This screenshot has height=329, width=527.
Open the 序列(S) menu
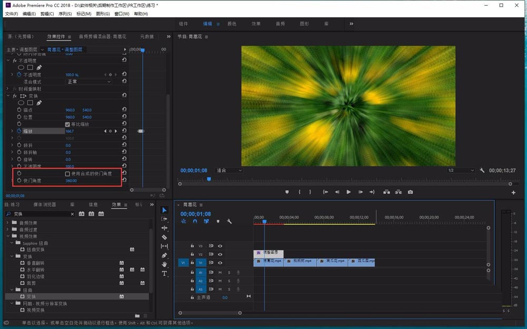pos(65,14)
